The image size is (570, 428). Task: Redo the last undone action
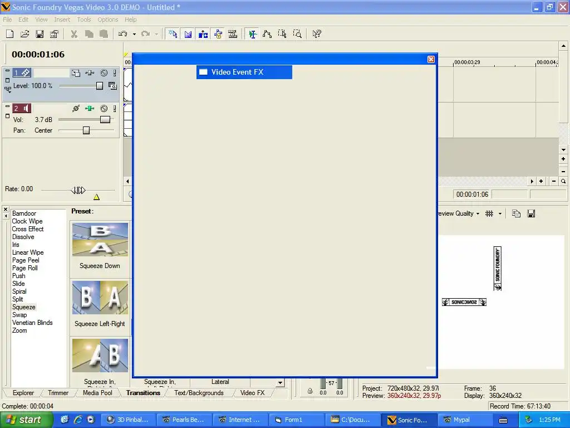[x=145, y=34]
